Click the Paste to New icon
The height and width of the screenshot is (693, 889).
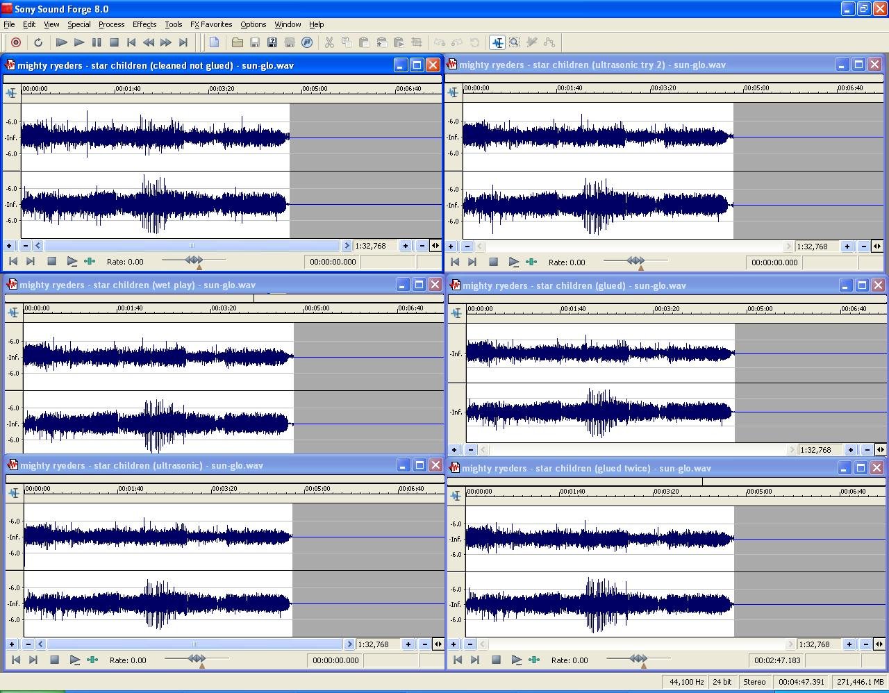pyautogui.click(x=399, y=42)
